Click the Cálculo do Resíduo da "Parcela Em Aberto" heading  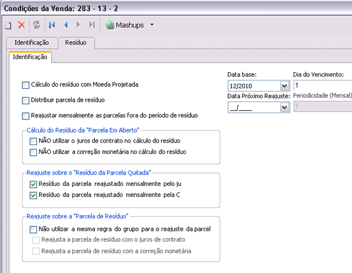click(x=83, y=130)
